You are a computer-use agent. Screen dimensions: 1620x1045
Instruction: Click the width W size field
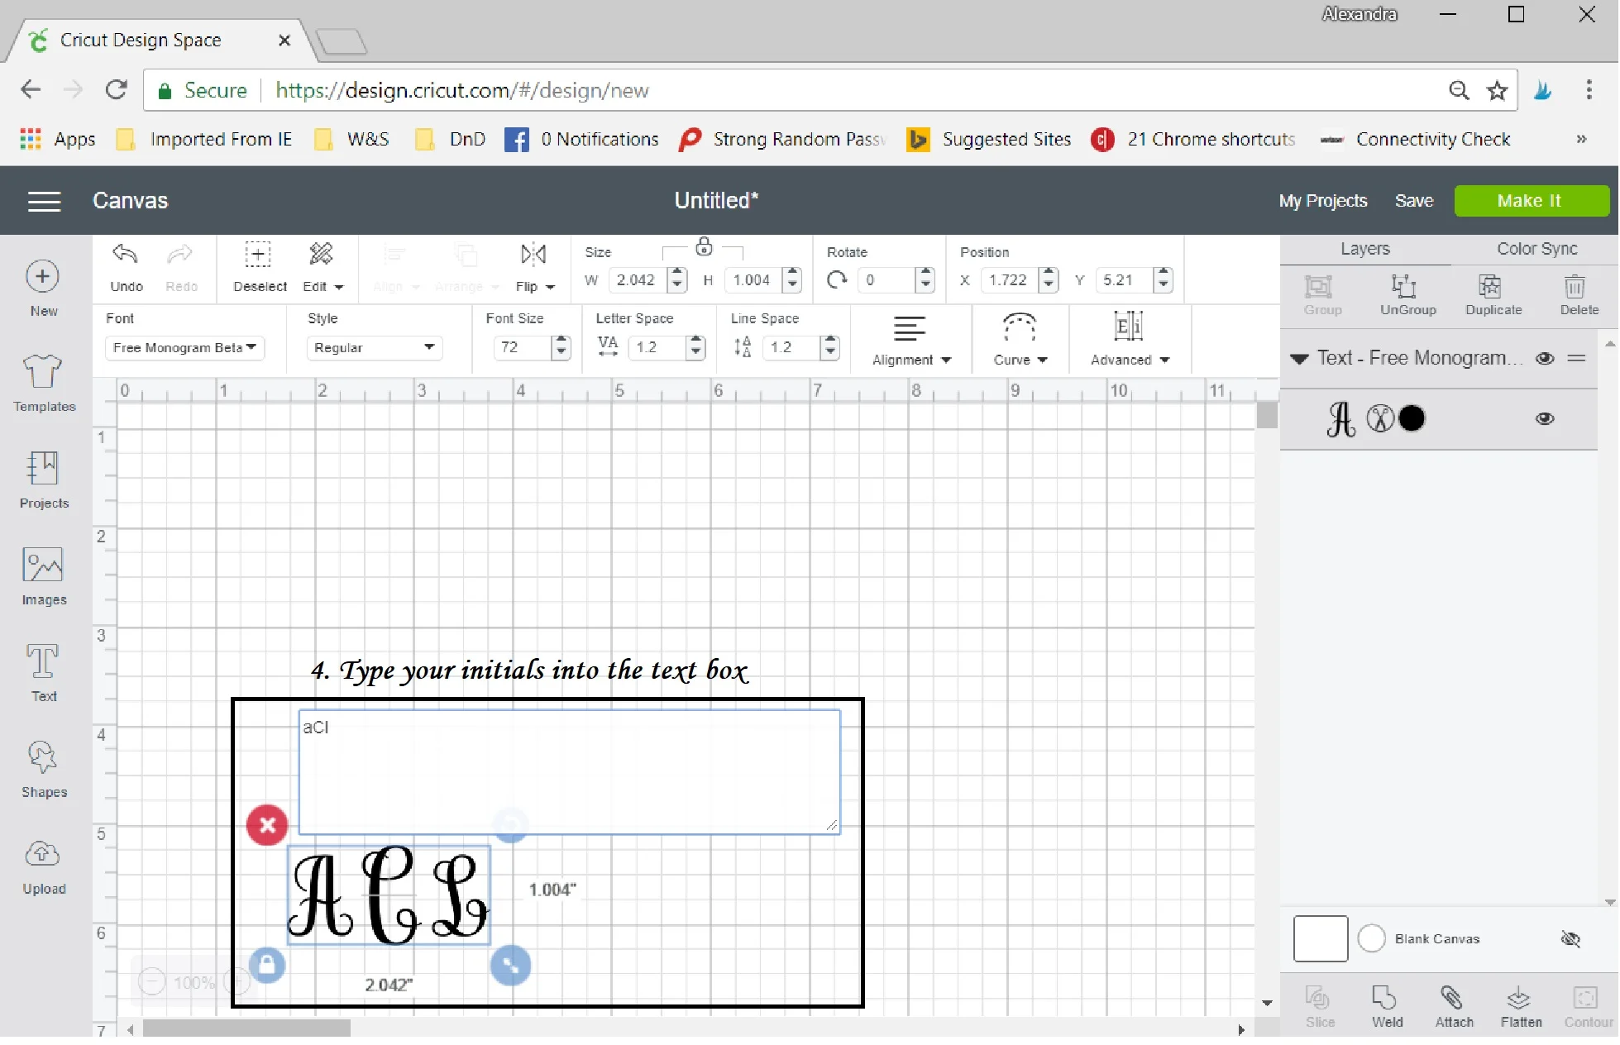tap(637, 280)
